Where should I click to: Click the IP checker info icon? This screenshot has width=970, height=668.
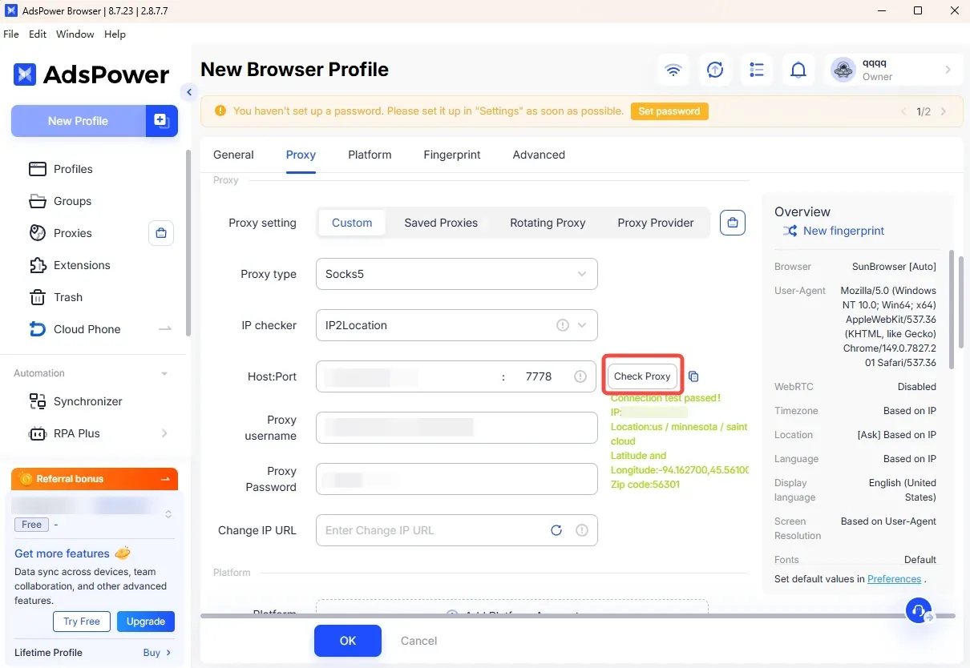pyautogui.click(x=563, y=325)
